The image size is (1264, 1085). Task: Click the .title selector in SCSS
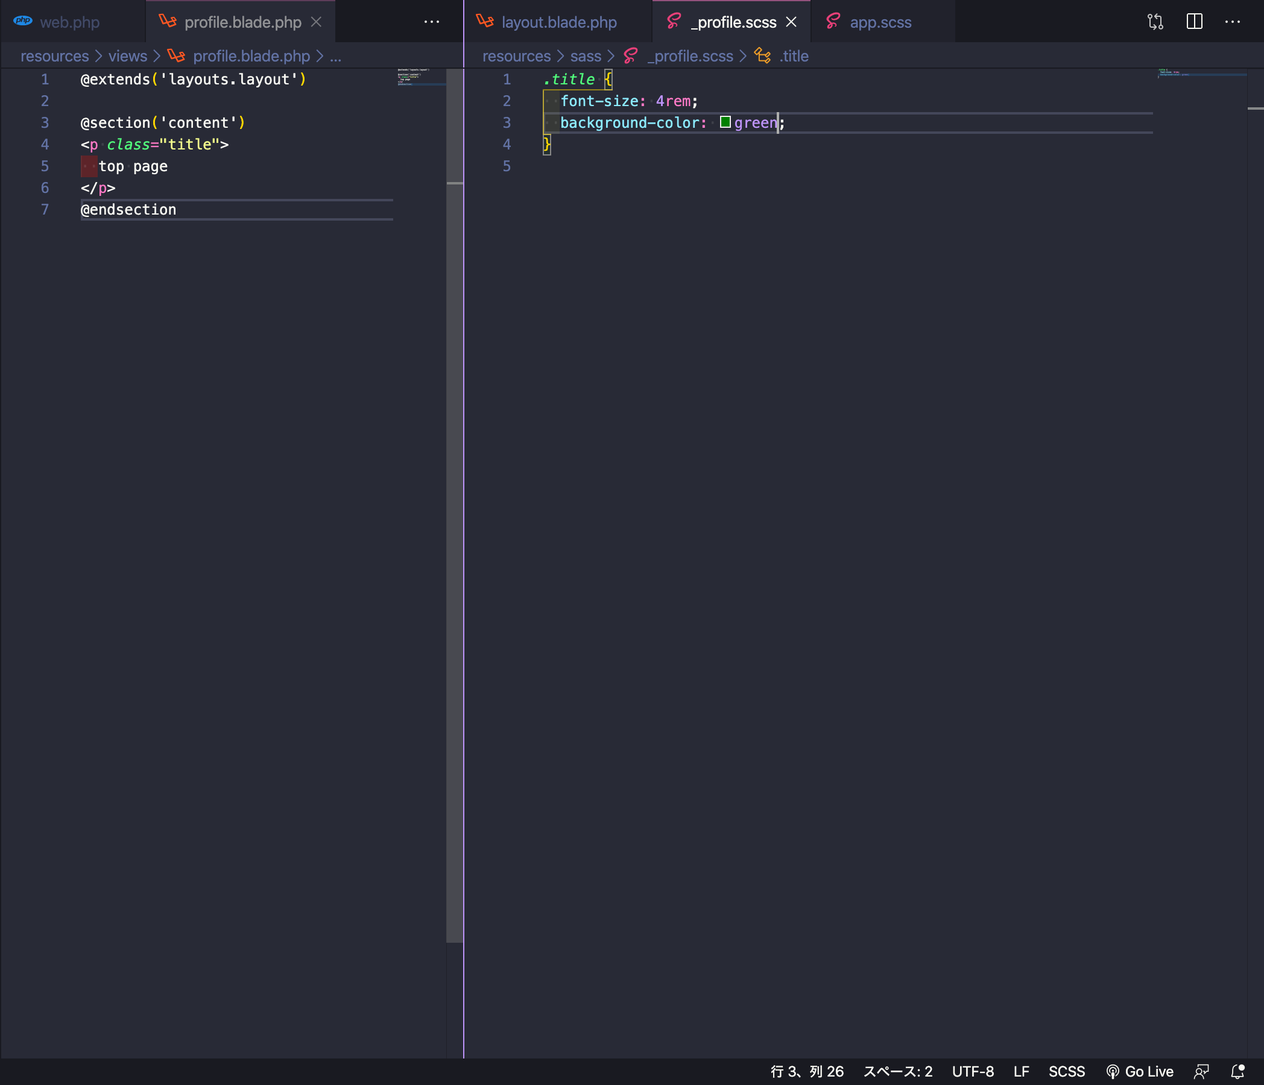pos(569,80)
